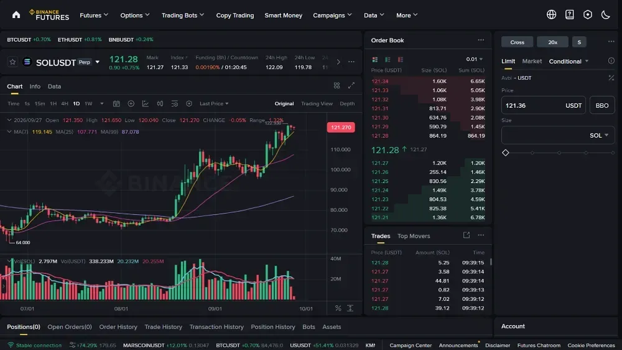Screen dimensions: 622x350
Task: Open Futures dropdown menu
Action: tap(94, 15)
